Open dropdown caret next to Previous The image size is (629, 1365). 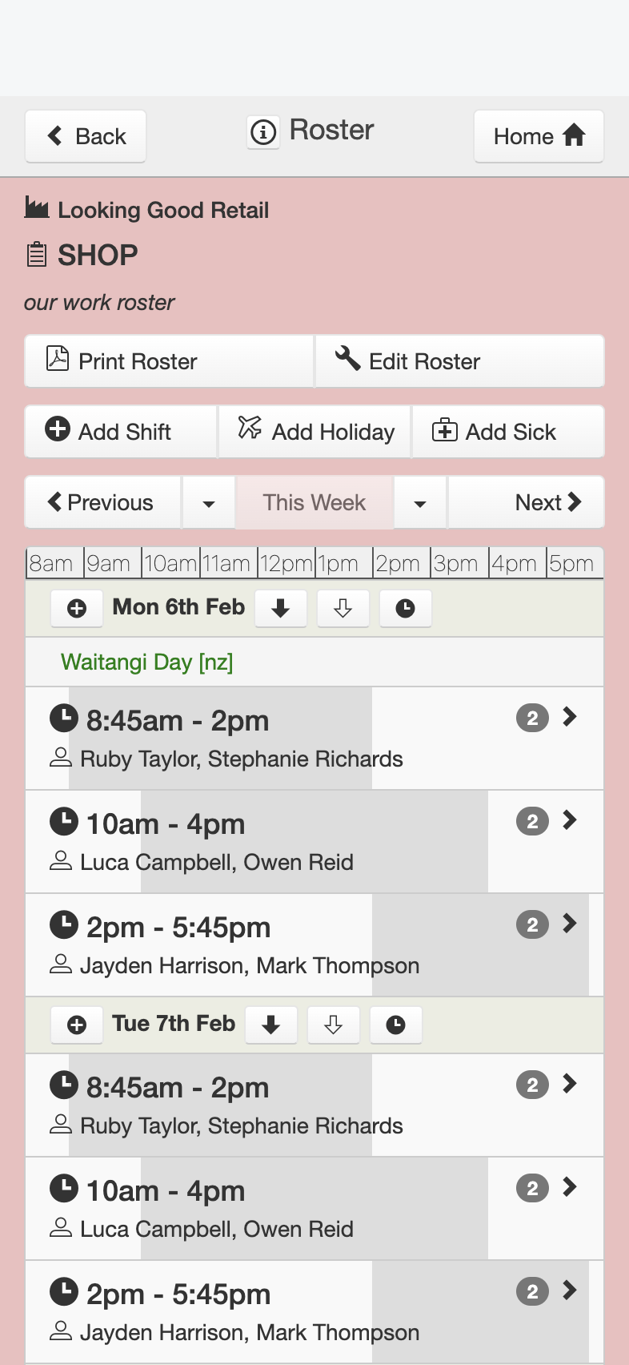point(209,503)
